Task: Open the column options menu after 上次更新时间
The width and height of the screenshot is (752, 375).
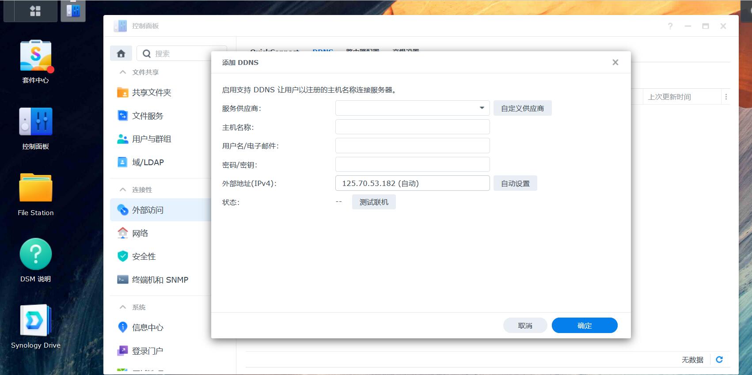Action: tap(726, 97)
